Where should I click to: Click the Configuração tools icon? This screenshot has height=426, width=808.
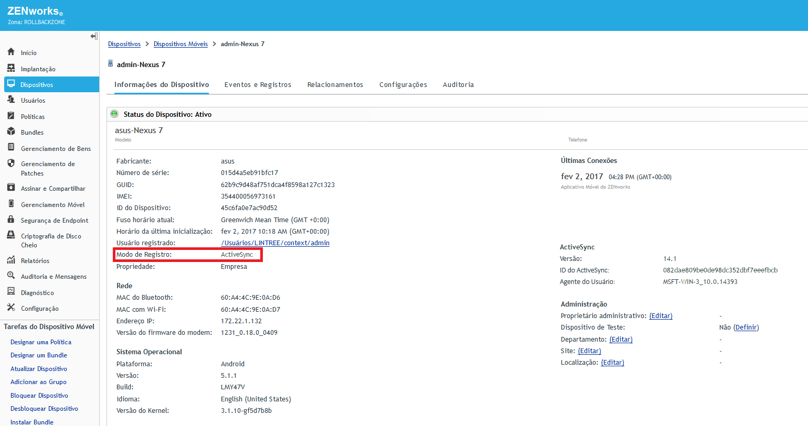click(x=11, y=308)
